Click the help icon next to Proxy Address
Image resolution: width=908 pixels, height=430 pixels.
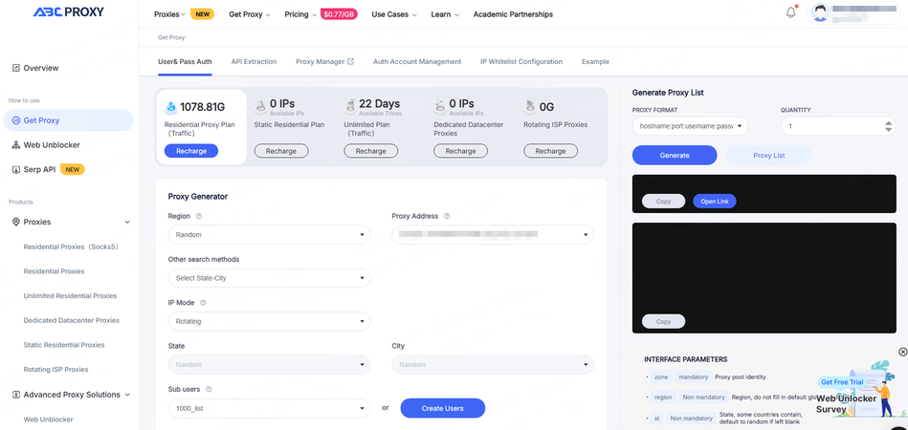447,216
